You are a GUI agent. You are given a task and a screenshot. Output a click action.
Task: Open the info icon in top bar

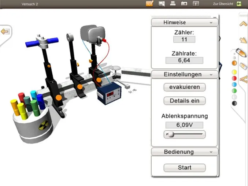tap(196, 4)
